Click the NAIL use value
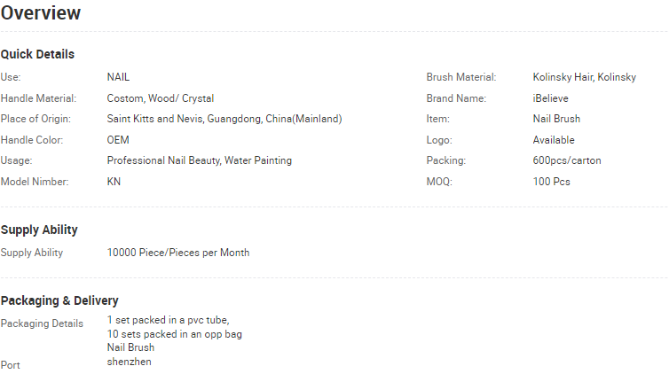The height and width of the screenshot is (374, 669). (118, 77)
